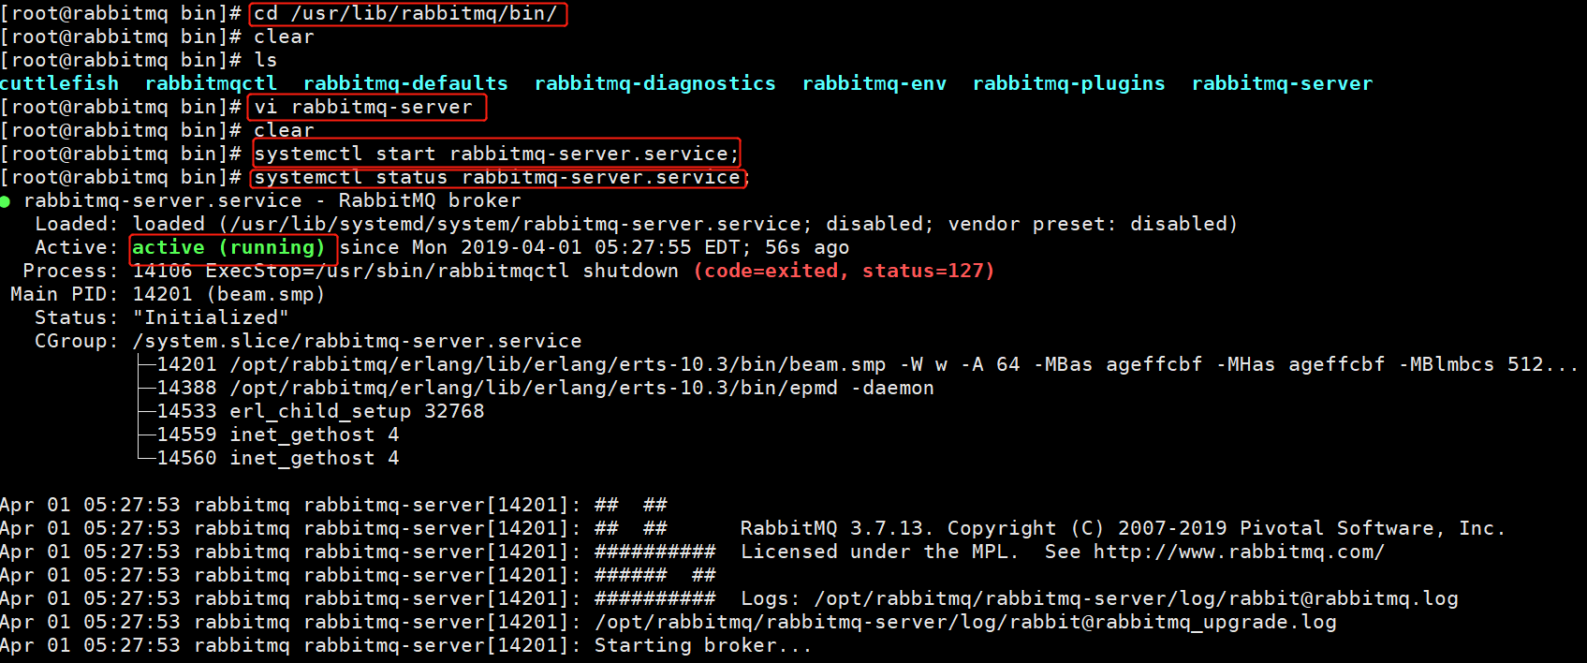The width and height of the screenshot is (1587, 663).
Task: Select the 'rabbitmq-env' file name
Action: [x=874, y=83]
